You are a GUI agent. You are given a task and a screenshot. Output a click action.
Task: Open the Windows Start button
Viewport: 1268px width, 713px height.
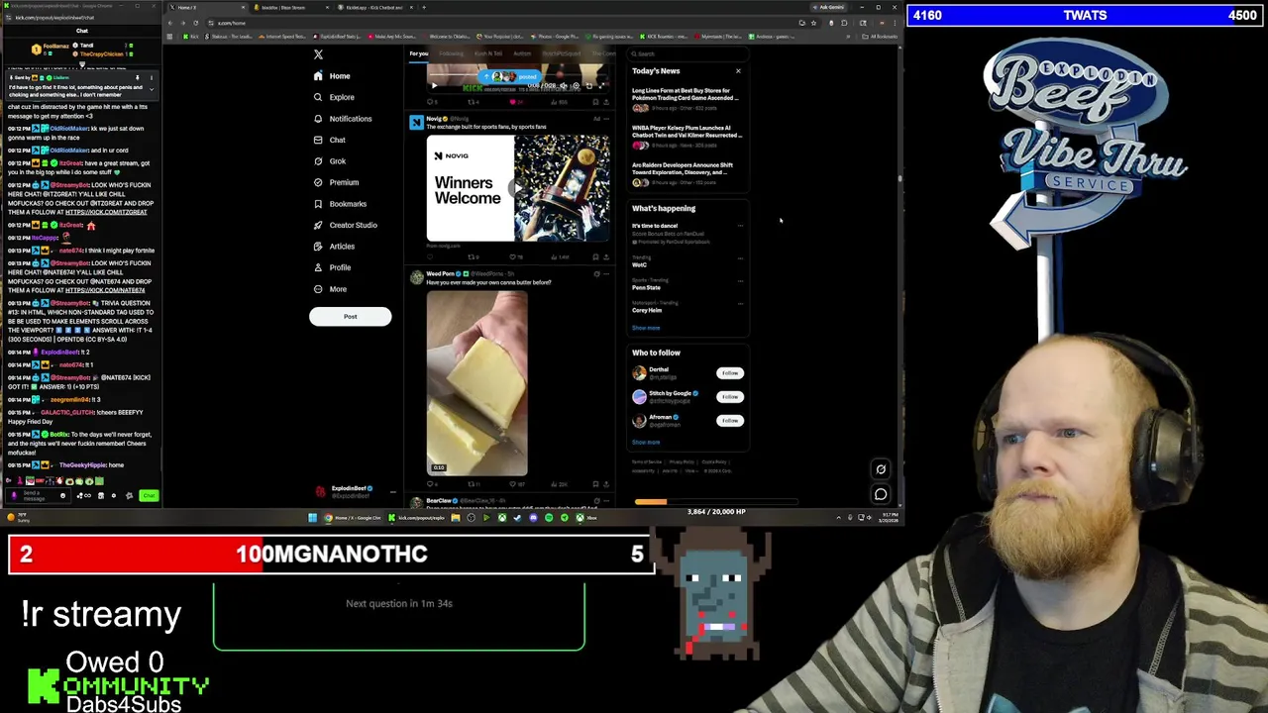coord(313,518)
